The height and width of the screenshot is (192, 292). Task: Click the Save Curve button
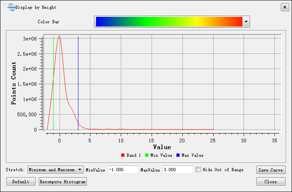[x=271, y=170]
